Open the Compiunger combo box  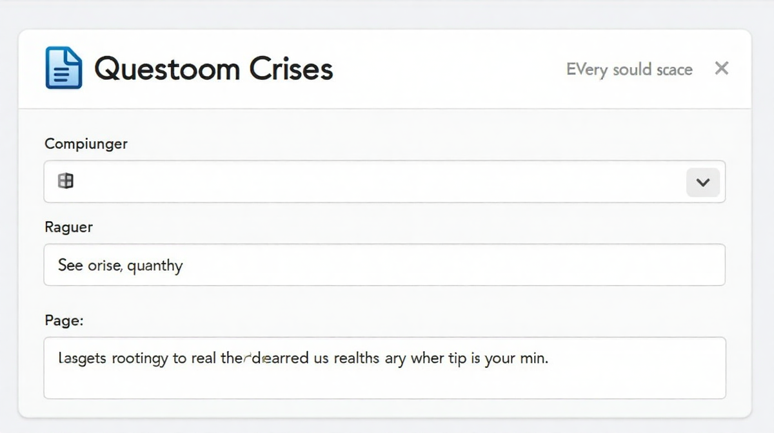click(x=384, y=182)
